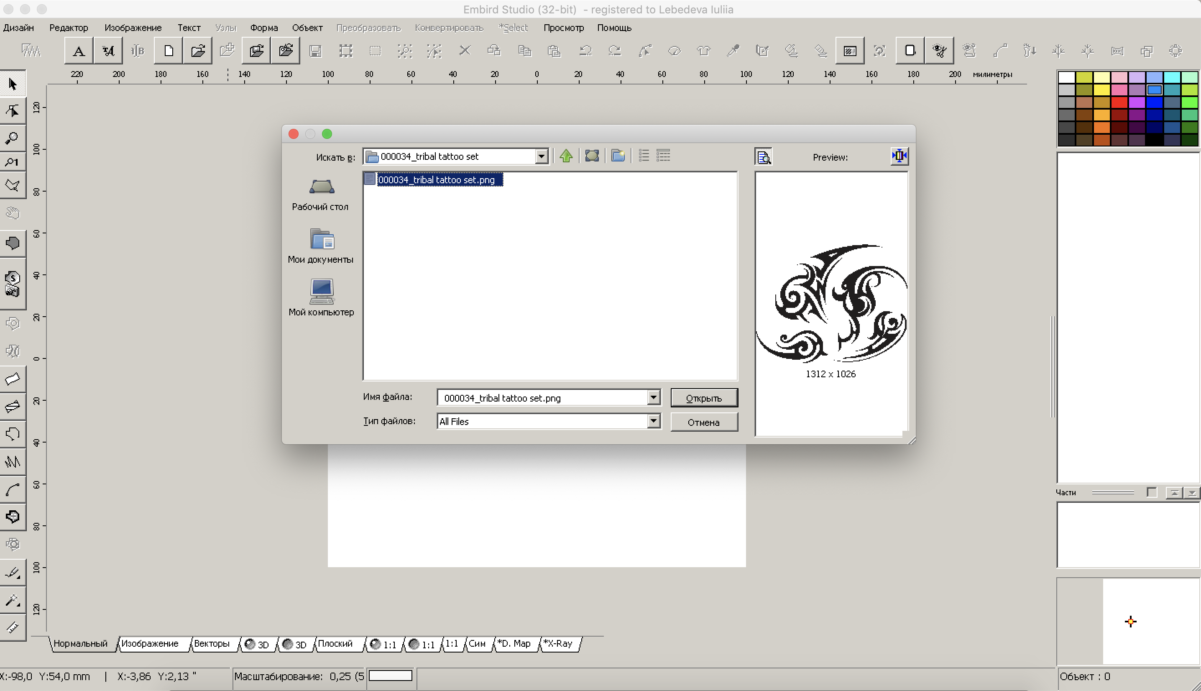
Task: Pick the bright red color swatch
Action: coord(1119,102)
